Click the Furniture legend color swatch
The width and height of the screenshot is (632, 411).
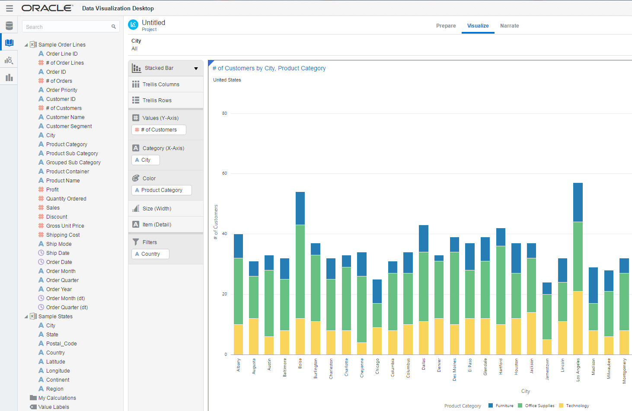pyautogui.click(x=491, y=405)
